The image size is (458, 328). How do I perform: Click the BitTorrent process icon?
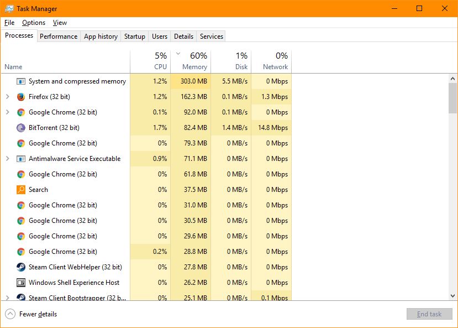tap(21, 128)
